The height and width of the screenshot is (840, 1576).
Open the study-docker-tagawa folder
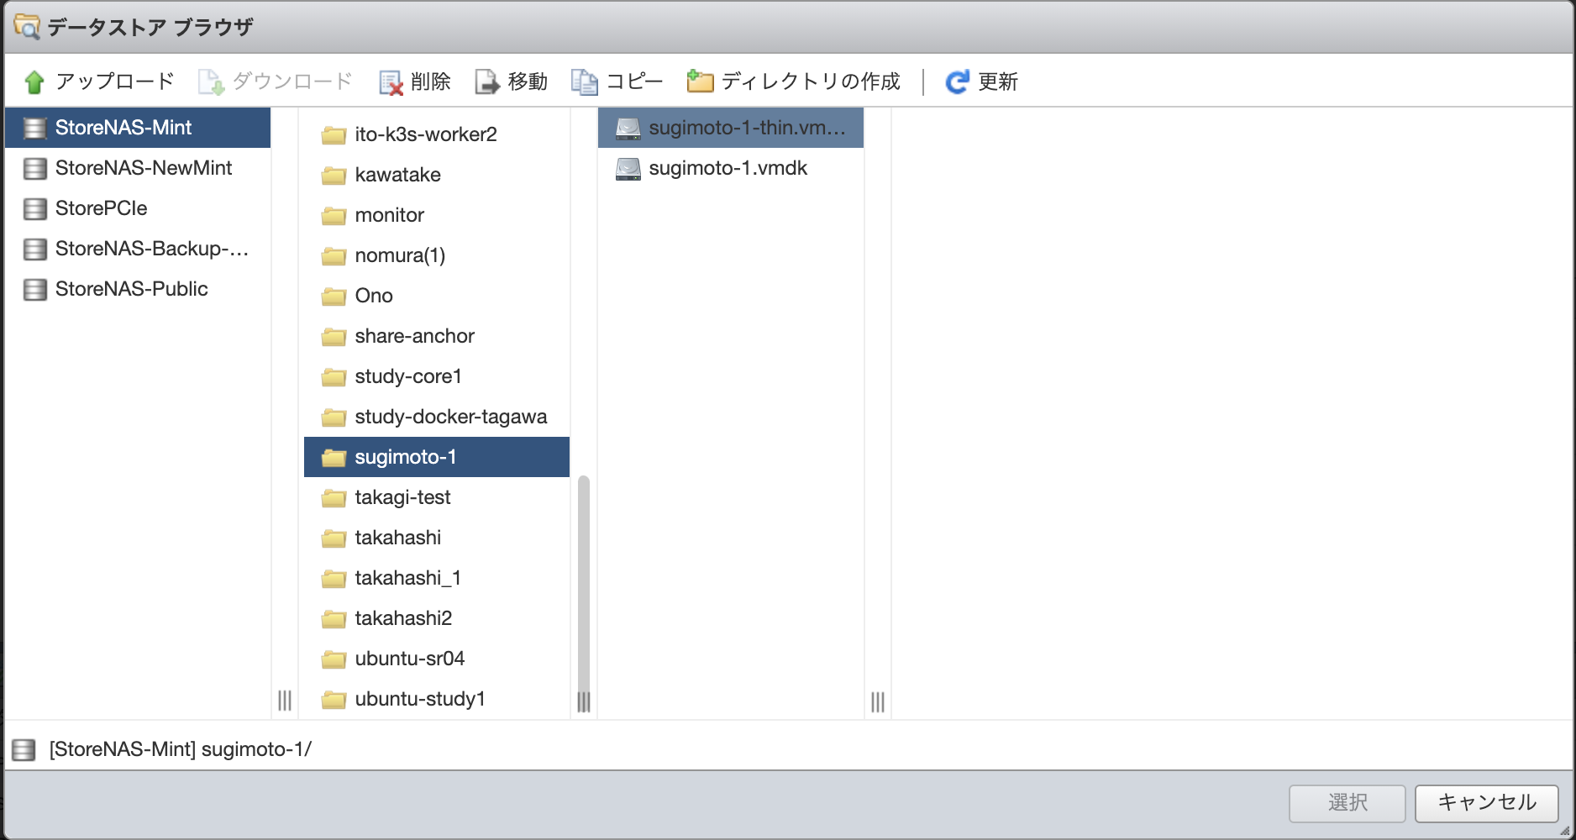tap(450, 417)
